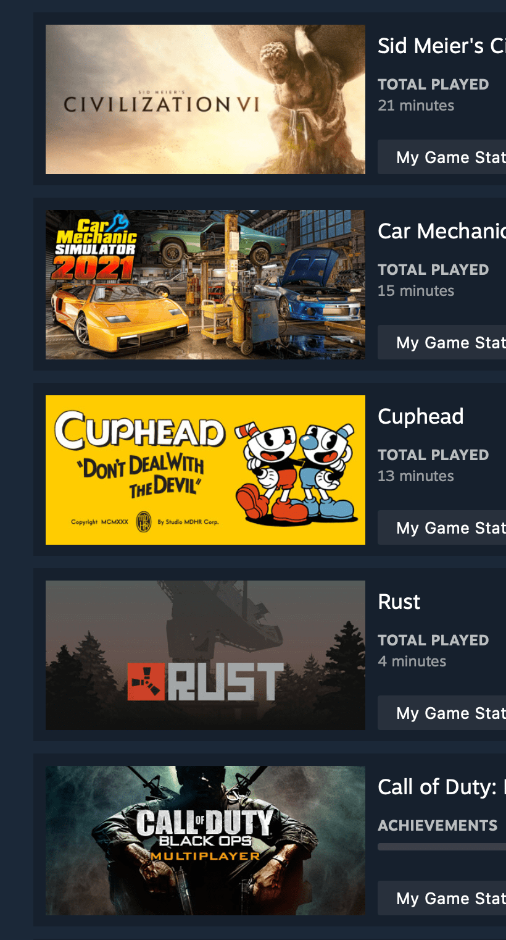Image resolution: width=506 pixels, height=940 pixels.
Task: Open the Call of Duty title link
Action: (442, 787)
